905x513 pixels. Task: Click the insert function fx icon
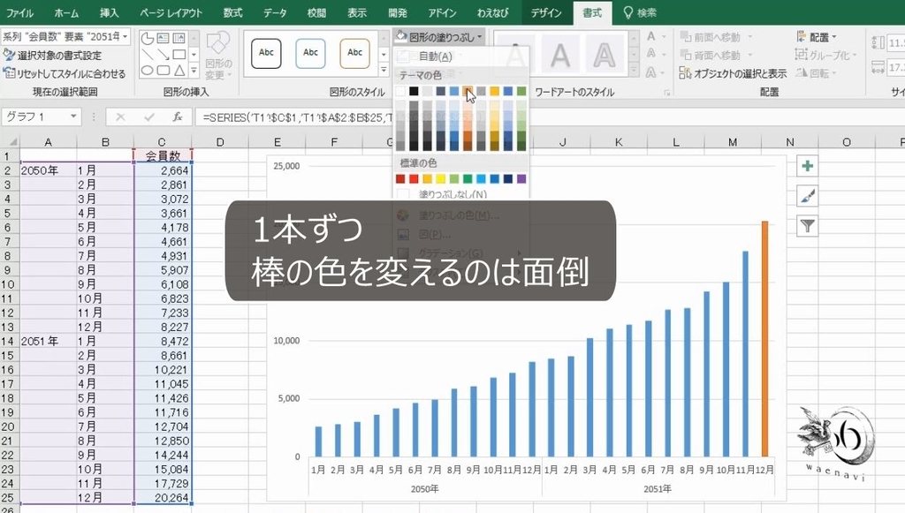pos(178,117)
